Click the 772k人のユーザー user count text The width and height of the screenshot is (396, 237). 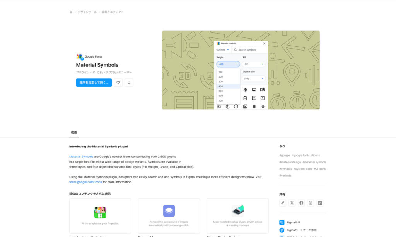tap(119, 73)
